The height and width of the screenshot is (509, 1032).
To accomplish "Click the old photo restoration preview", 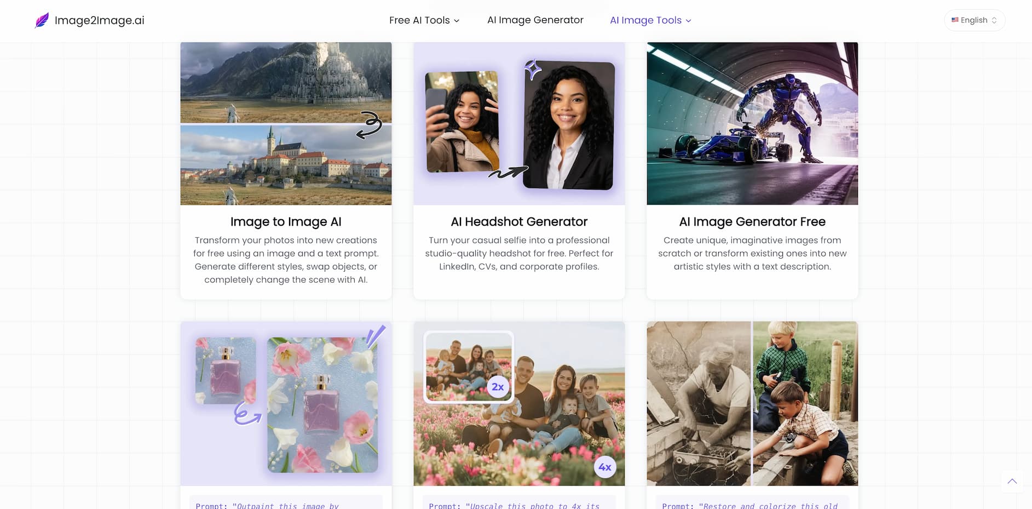I will [752, 404].
